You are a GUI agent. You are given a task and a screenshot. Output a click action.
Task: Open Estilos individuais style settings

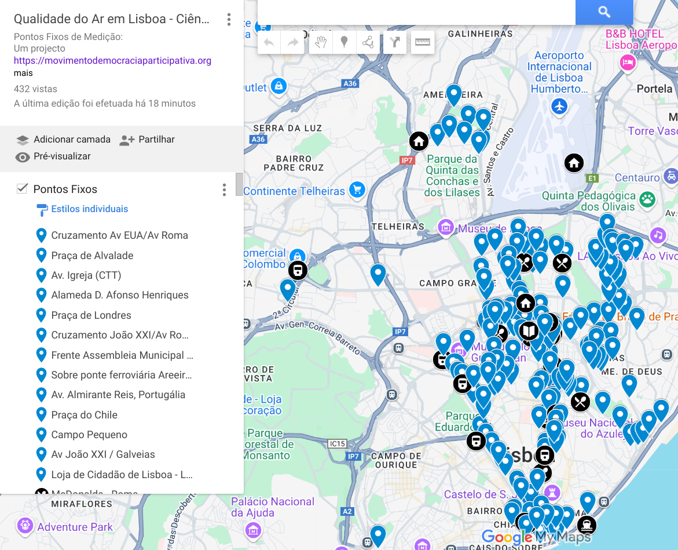(x=89, y=209)
